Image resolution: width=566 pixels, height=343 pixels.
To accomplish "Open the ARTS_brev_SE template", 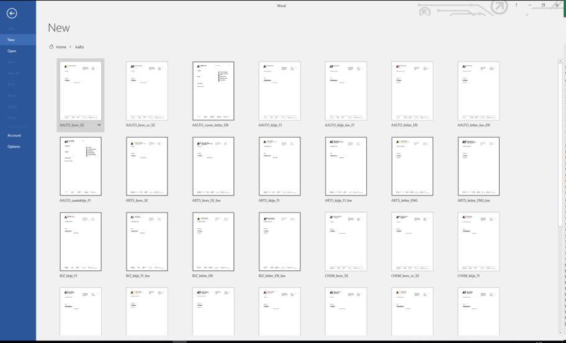I will coord(147,166).
